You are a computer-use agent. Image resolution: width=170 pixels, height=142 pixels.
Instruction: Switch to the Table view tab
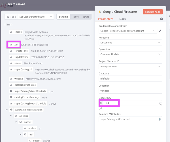pos(75,17)
